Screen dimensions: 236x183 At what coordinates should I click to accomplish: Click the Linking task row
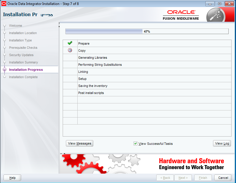[147, 72]
